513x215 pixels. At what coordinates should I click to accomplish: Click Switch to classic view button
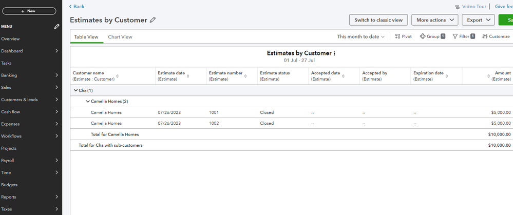tap(378, 20)
